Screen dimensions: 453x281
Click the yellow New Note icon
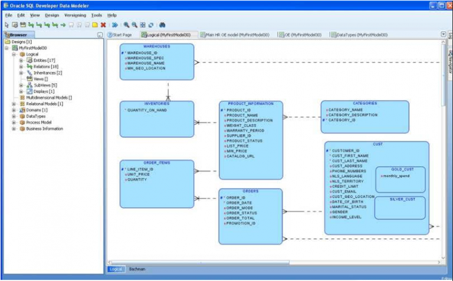click(94, 25)
